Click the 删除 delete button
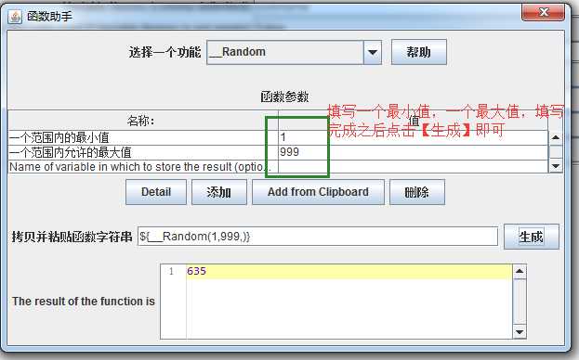 coord(417,192)
